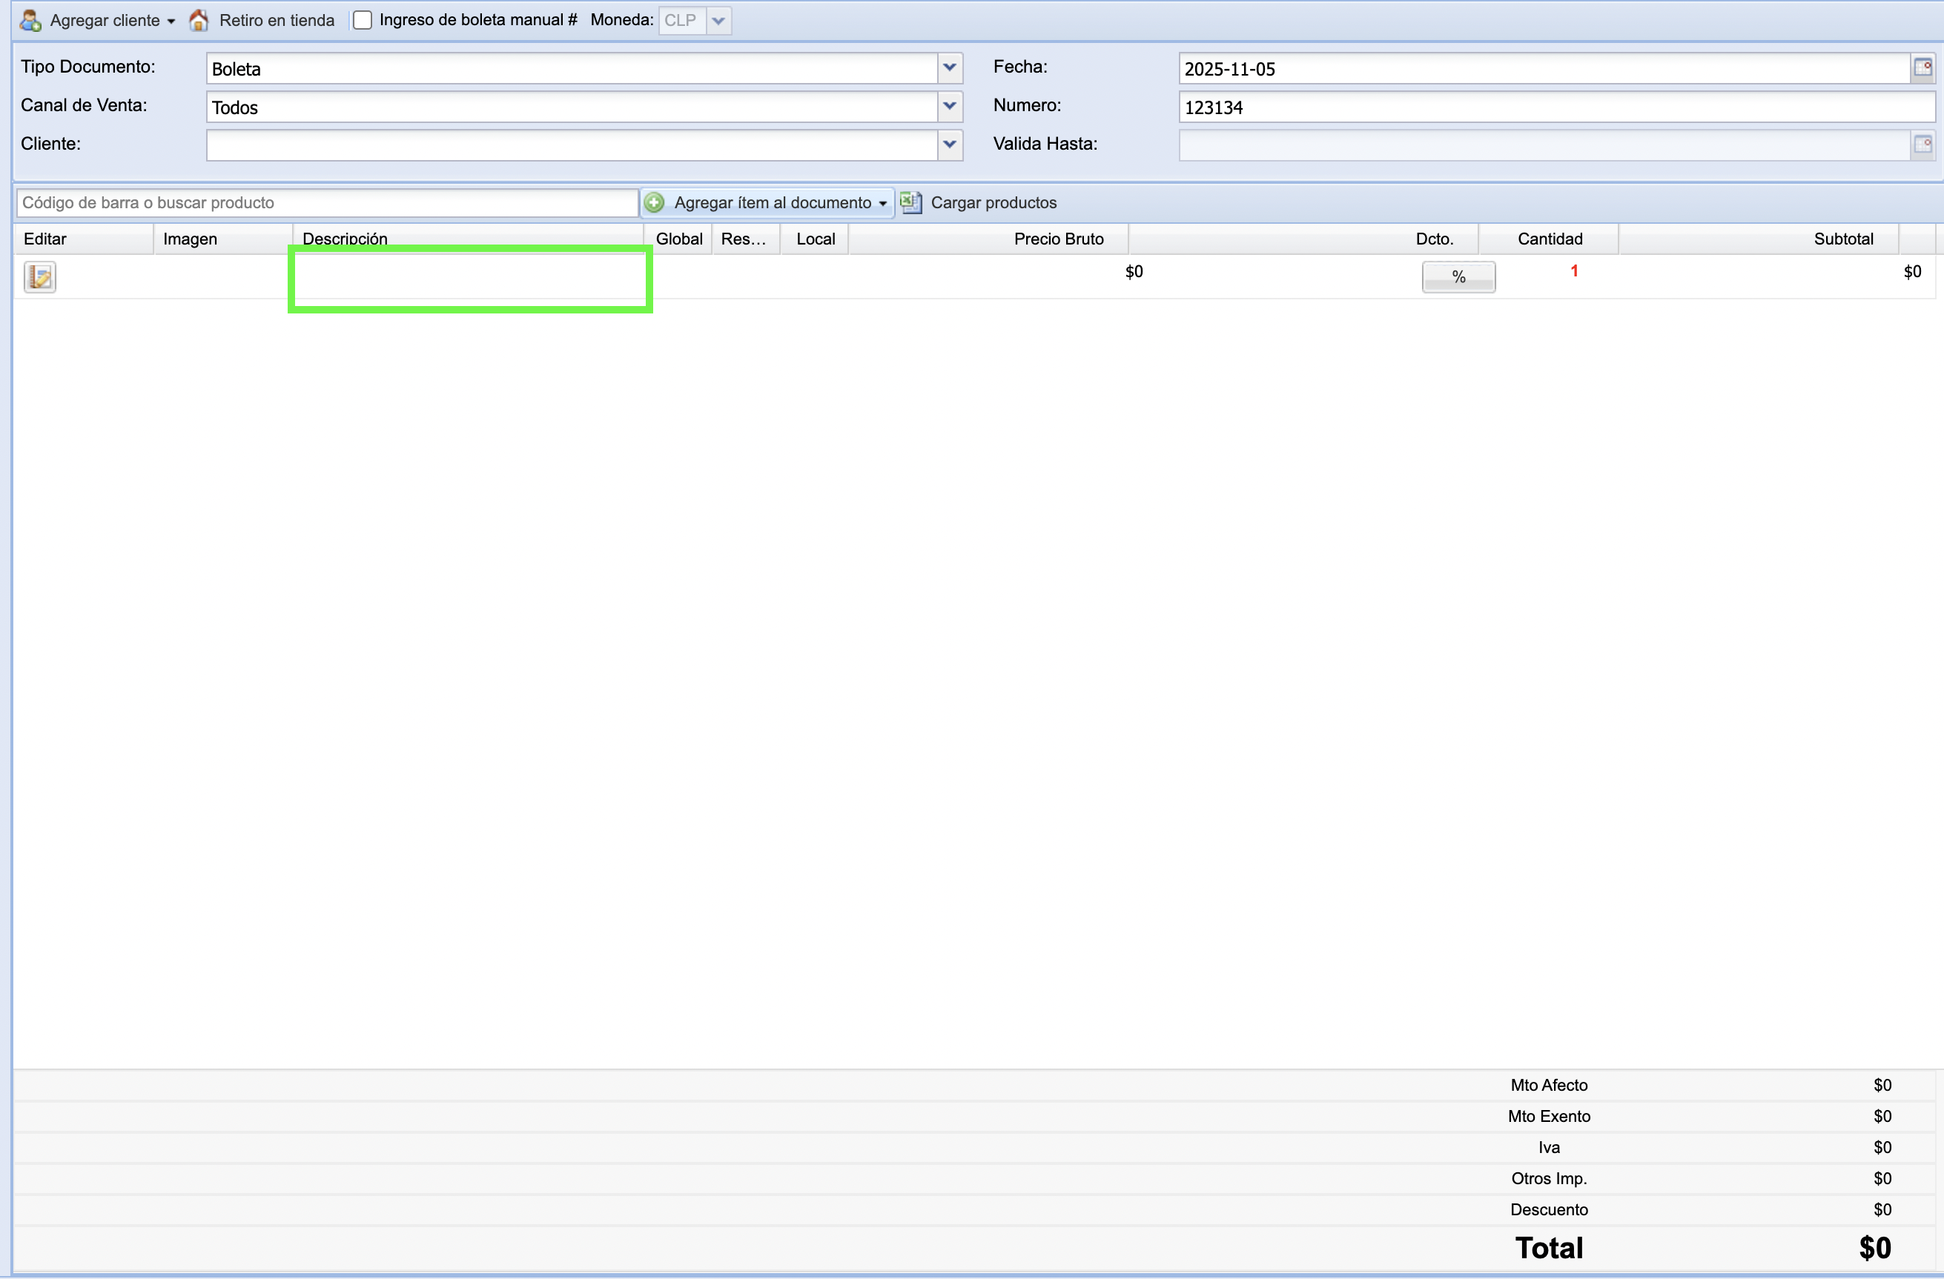Open the Agregar cliente menu arrow
The image size is (1944, 1279).
click(171, 21)
